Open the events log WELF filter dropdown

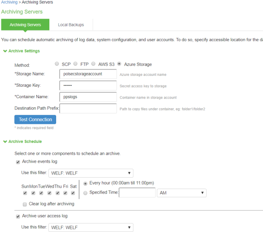(x=91, y=173)
